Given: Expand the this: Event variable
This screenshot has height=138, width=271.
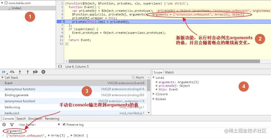Looking at the screenshot, I should coord(157,89).
